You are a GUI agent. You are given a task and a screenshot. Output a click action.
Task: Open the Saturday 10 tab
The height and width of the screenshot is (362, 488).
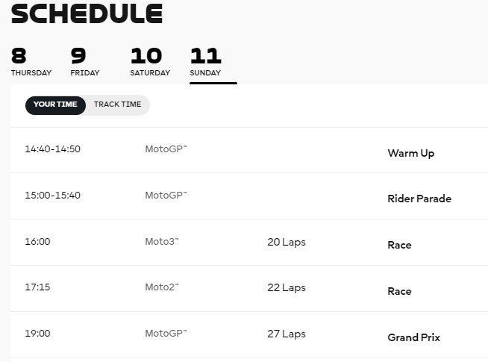click(150, 62)
